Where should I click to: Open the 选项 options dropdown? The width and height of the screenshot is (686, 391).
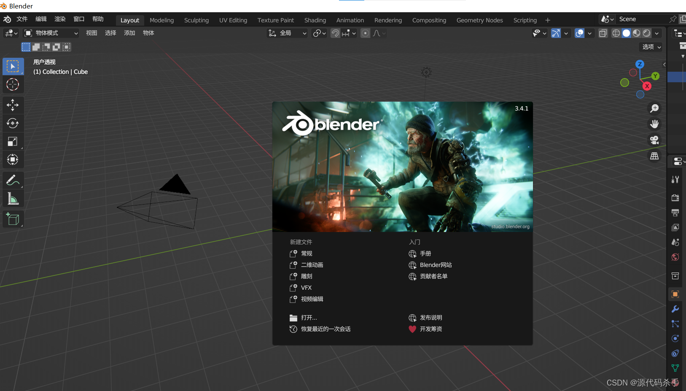point(651,47)
